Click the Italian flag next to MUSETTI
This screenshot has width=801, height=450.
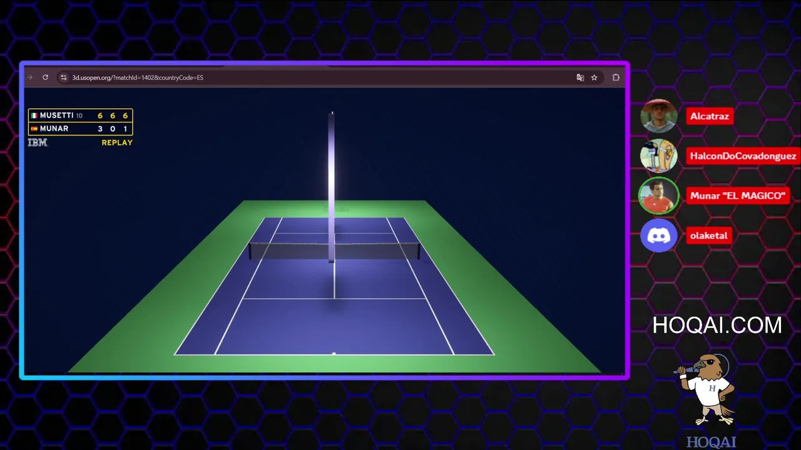[34, 116]
